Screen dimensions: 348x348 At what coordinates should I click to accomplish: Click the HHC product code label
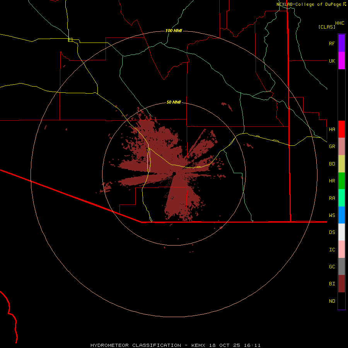click(340, 23)
